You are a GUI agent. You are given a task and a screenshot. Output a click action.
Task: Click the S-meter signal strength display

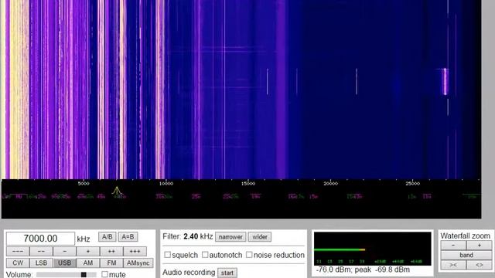373,249
